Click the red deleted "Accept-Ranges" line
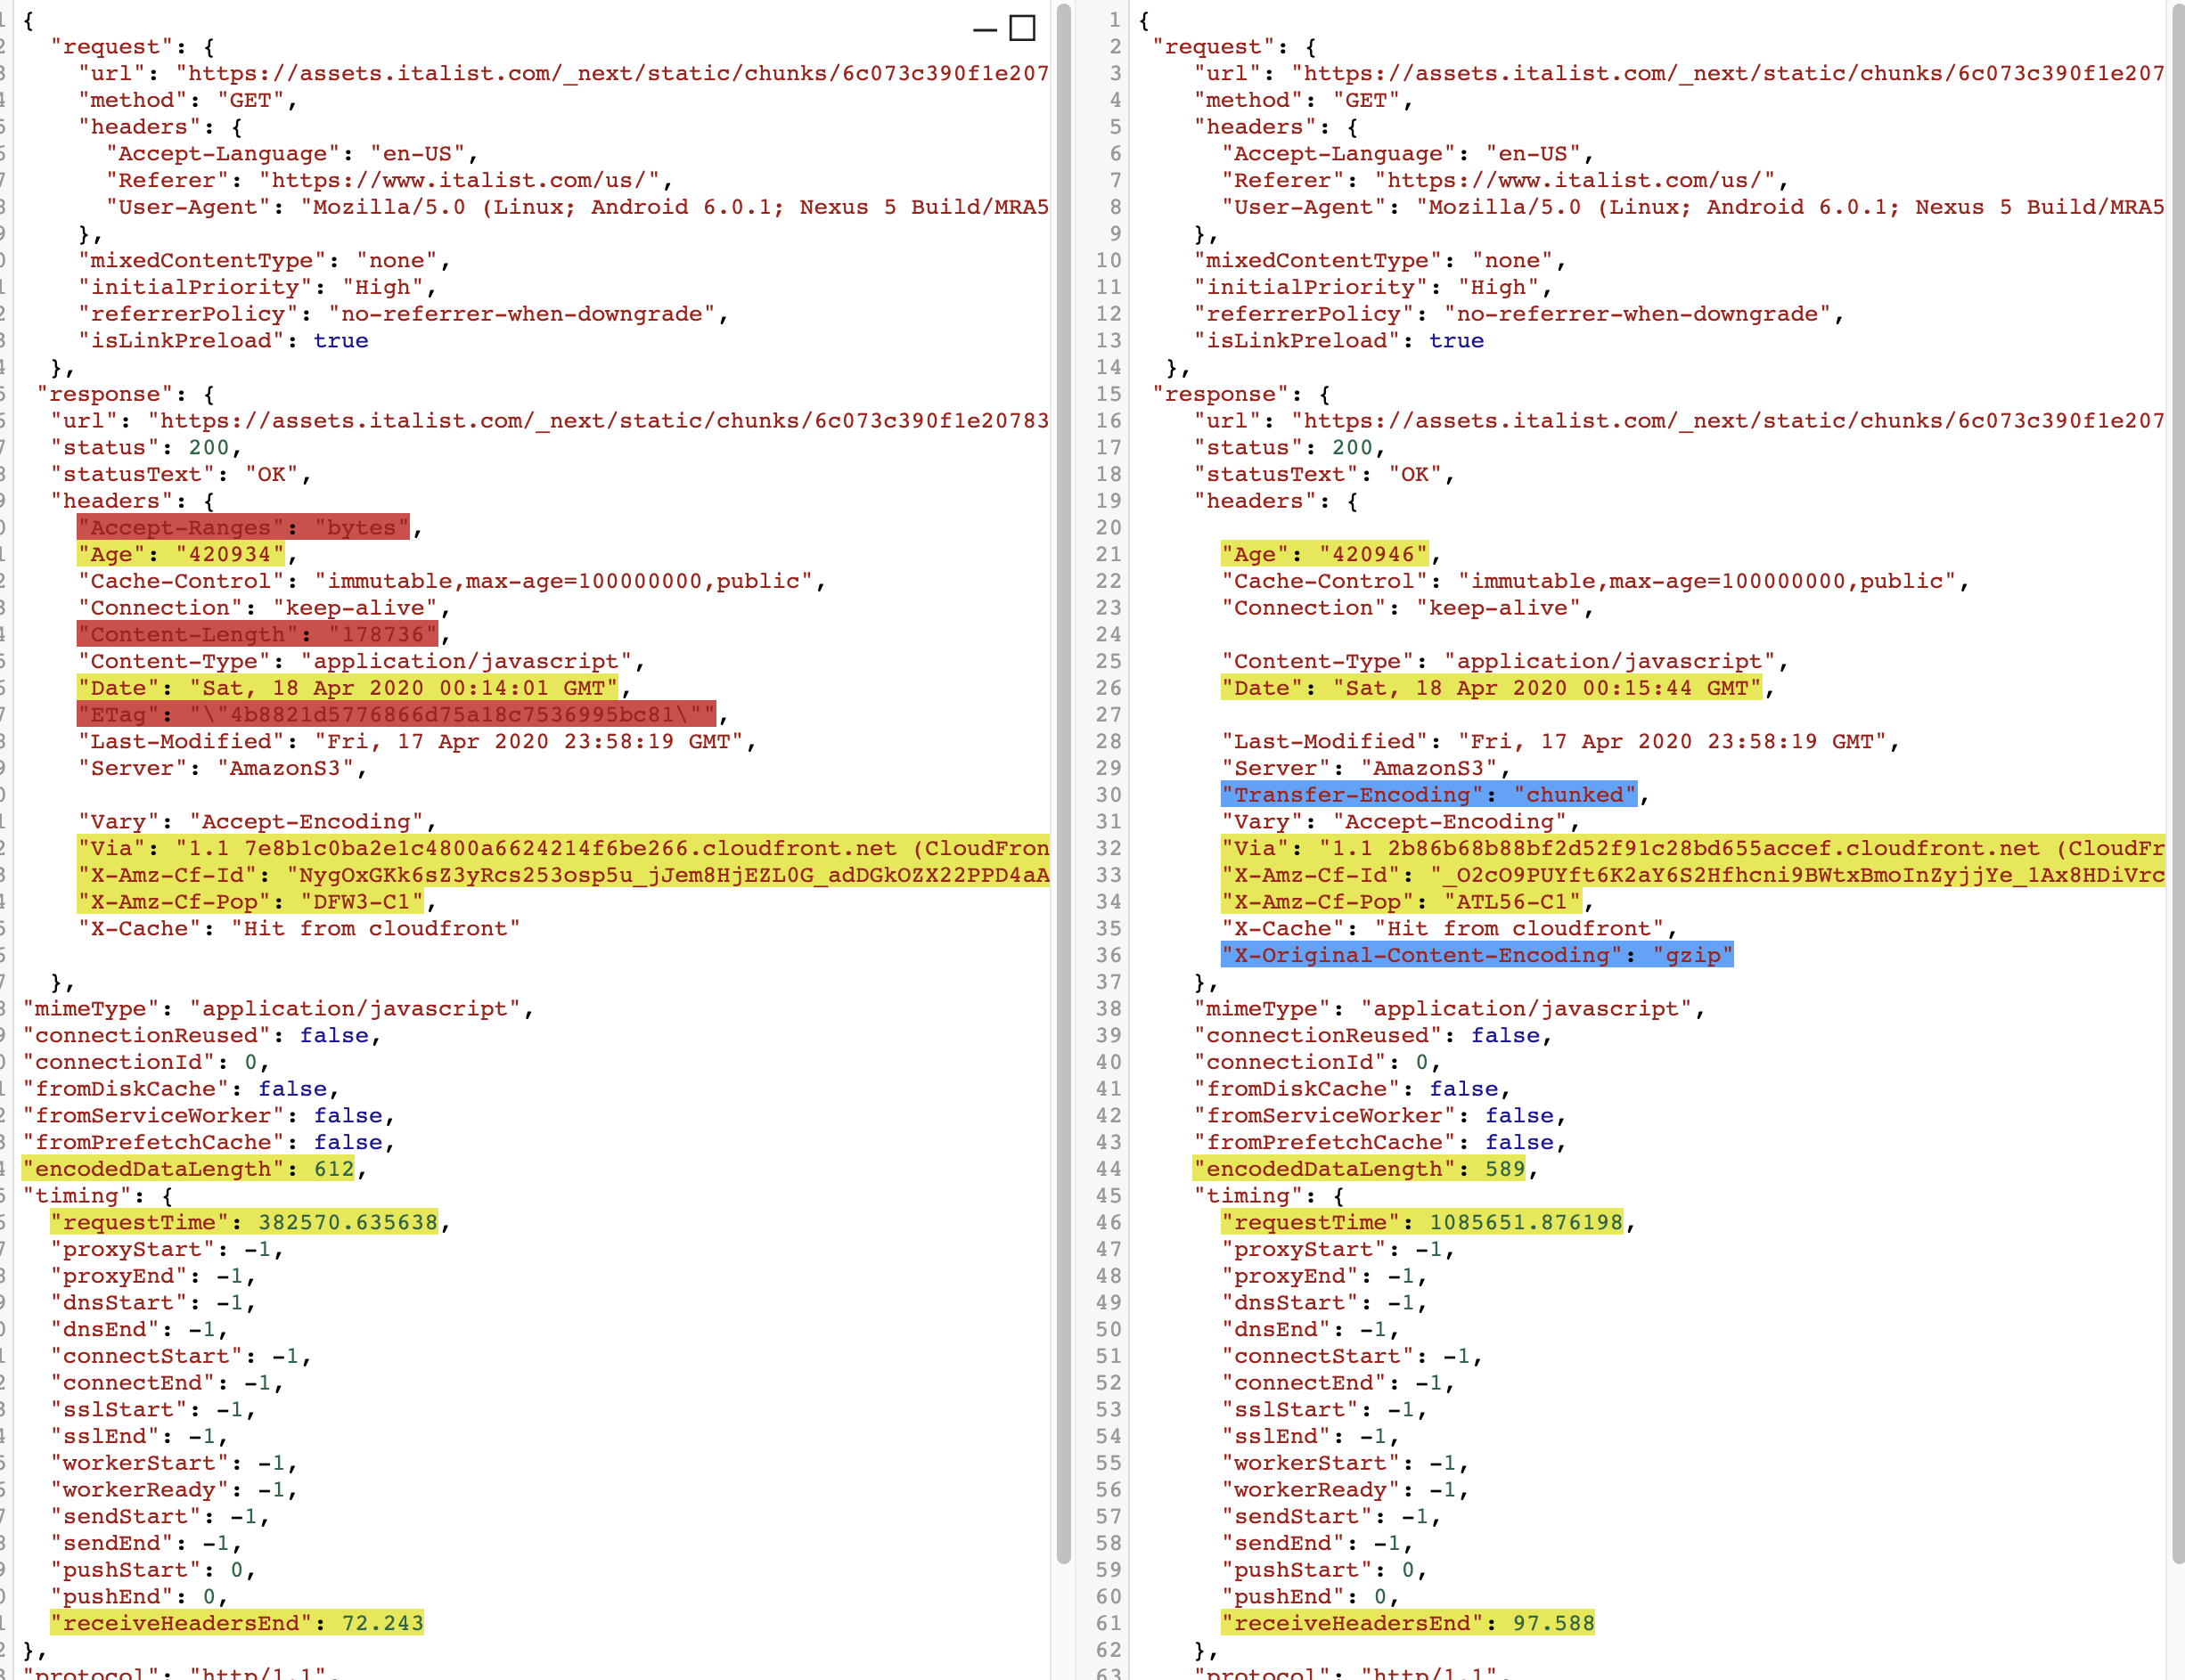Viewport: 2185px width, 1680px height. pos(243,527)
